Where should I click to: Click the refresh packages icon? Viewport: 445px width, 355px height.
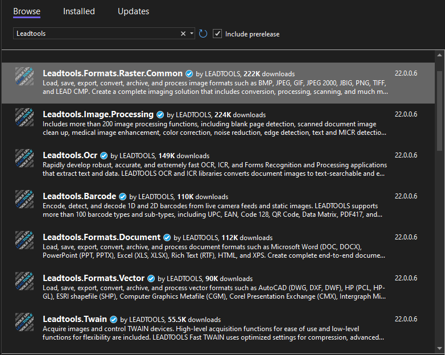(203, 34)
